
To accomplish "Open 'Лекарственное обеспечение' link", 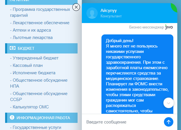I will [x=40, y=23].
